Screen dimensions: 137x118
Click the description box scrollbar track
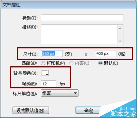(120, 35)
